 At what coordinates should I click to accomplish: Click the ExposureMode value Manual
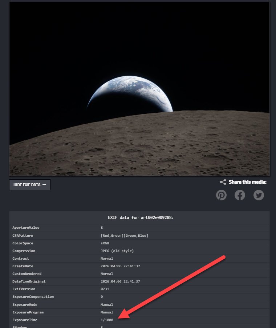coord(107,305)
